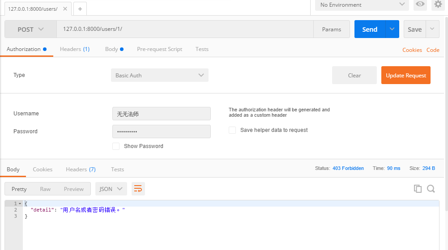Open a new request tab with plus
Viewport: 448px width, 250px height.
tap(80, 8)
